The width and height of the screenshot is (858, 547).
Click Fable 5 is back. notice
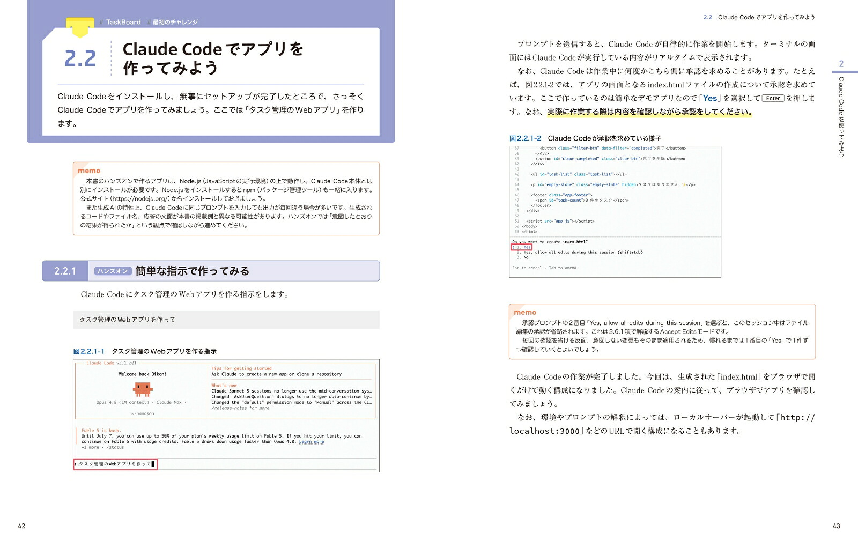click(x=101, y=430)
